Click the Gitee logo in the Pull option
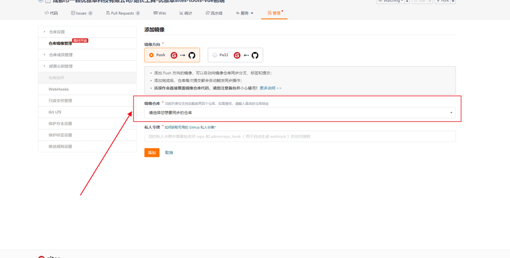 [x=237, y=55]
